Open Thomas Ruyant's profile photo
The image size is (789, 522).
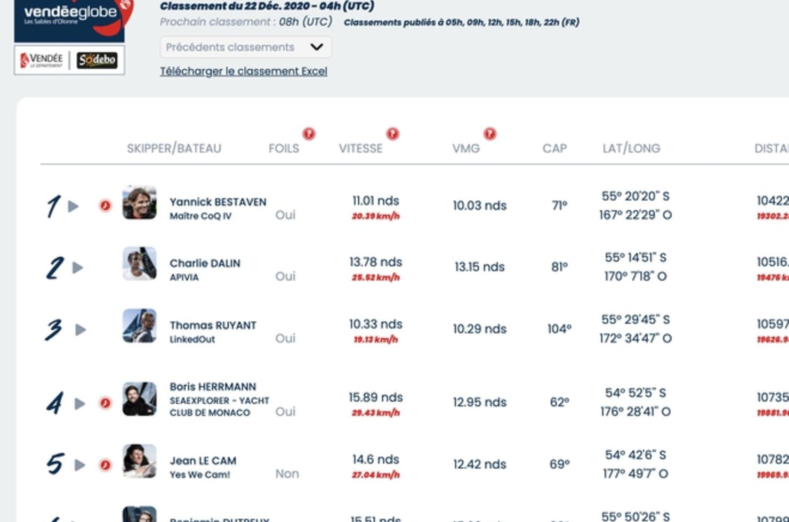pyautogui.click(x=140, y=325)
